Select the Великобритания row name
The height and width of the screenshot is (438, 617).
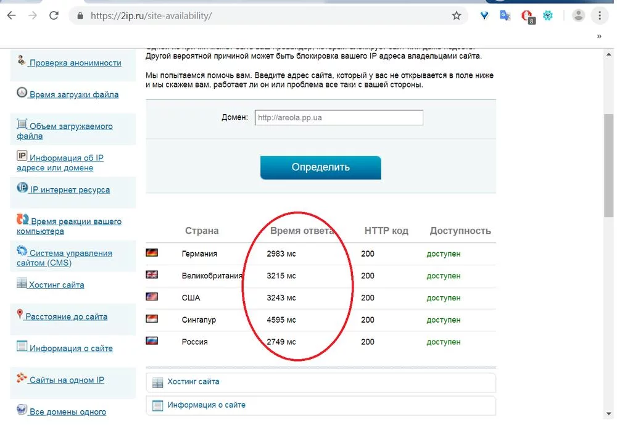(x=212, y=276)
